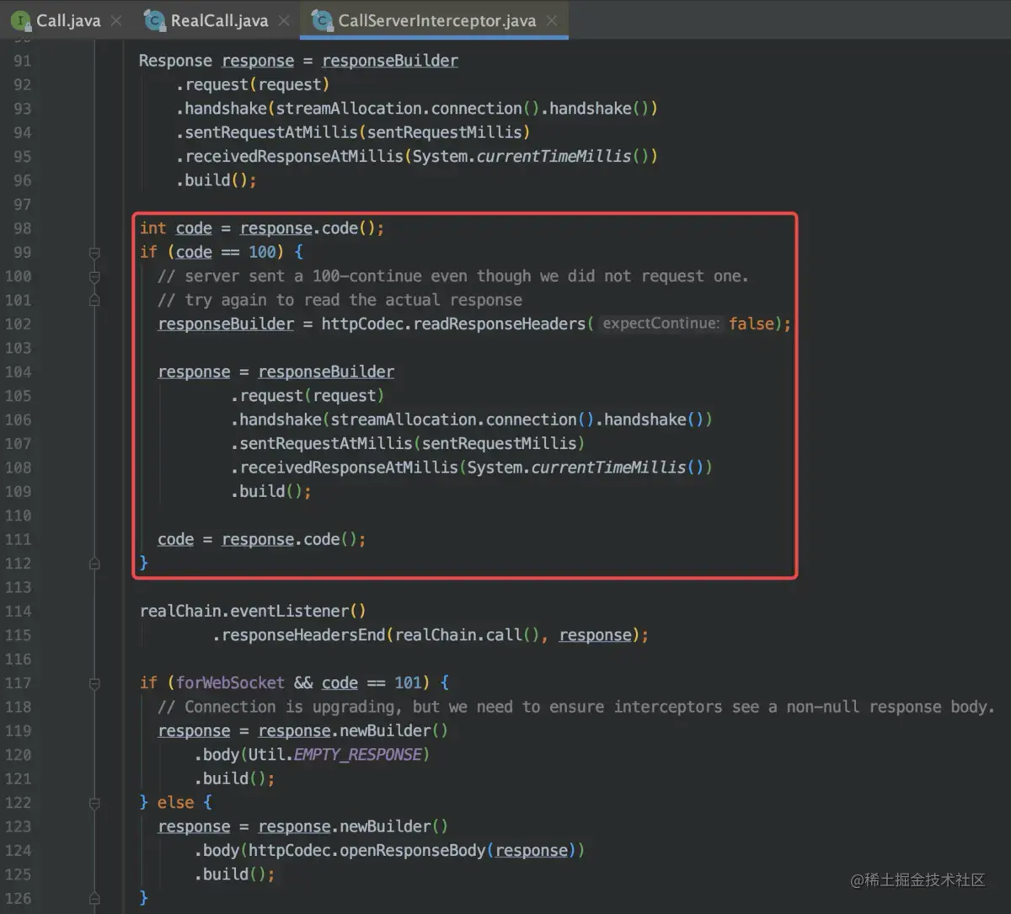Click the interface icon on Call.java tab
Viewport: 1011px width, 914px height.
(x=22, y=20)
